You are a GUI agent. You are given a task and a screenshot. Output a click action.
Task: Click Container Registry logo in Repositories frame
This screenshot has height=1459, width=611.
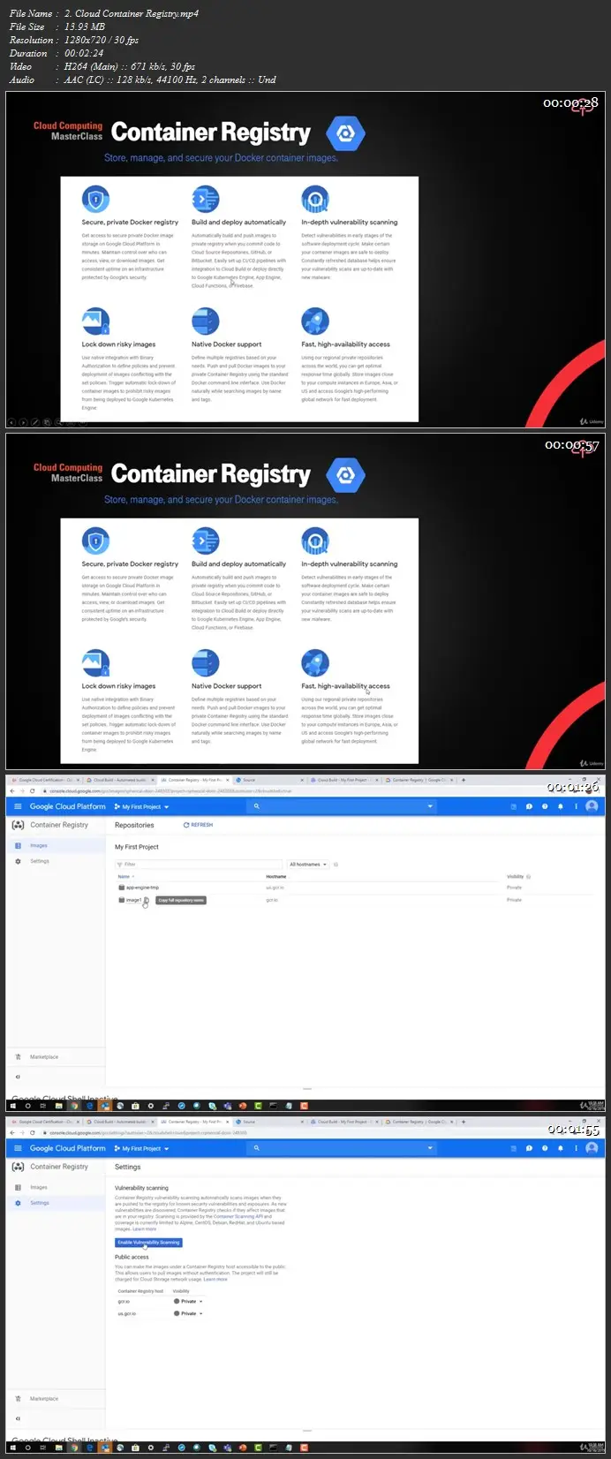point(18,825)
